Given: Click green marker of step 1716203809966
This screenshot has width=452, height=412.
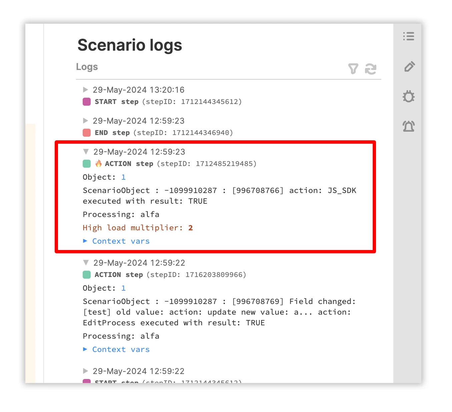Looking at the screenshot, I should coord(87,275).
